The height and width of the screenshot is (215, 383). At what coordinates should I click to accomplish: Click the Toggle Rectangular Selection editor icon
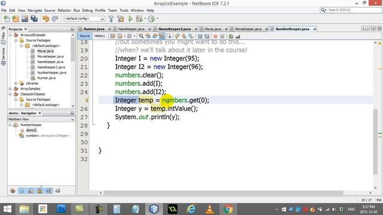point(169,36)
